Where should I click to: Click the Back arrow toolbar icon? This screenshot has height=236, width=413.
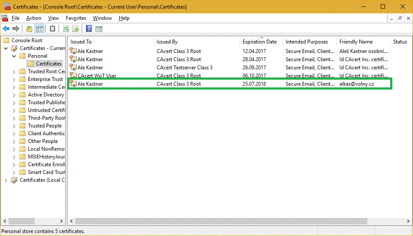point(6,29)
